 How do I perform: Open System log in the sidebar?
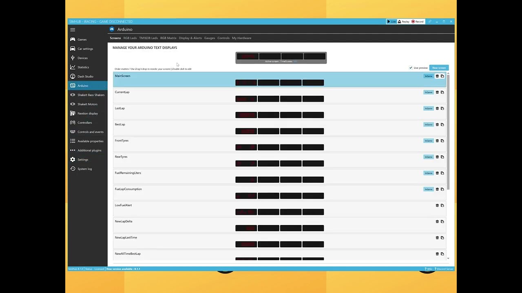[x=88, y=169]
